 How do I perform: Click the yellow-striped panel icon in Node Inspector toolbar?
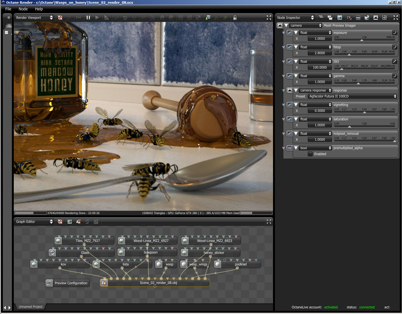[358, 18]
